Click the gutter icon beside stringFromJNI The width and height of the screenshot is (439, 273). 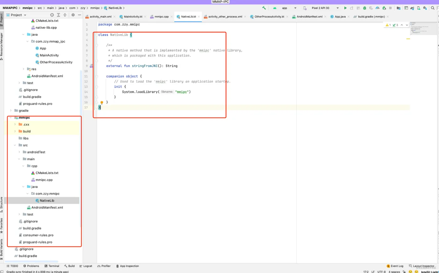click(91, 66)
